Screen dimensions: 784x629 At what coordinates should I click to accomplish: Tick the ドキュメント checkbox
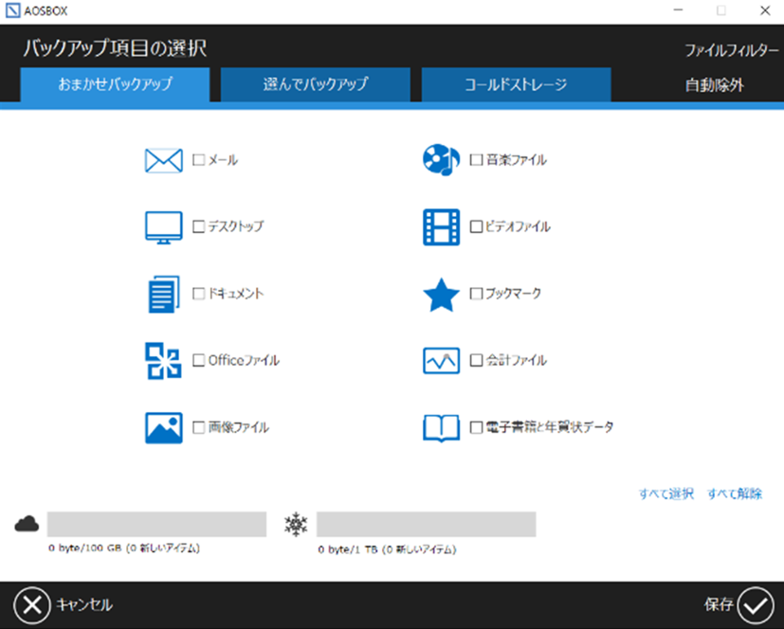click(x=198, y=294)
